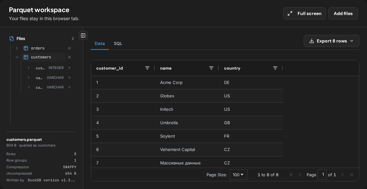Remove the customers file
The height and width of the screenshot is (189, 367).
coord(69,57)
